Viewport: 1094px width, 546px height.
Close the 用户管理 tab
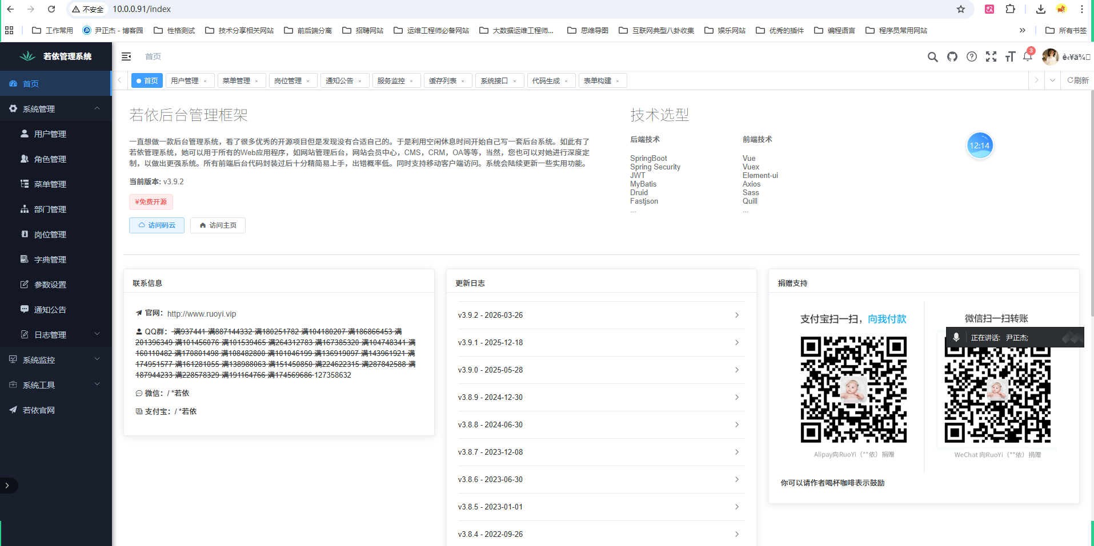[205, 81]
